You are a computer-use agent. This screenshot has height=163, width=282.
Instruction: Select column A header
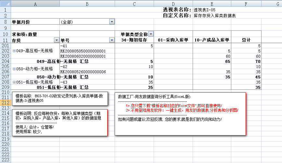click(x=35, y=4)
